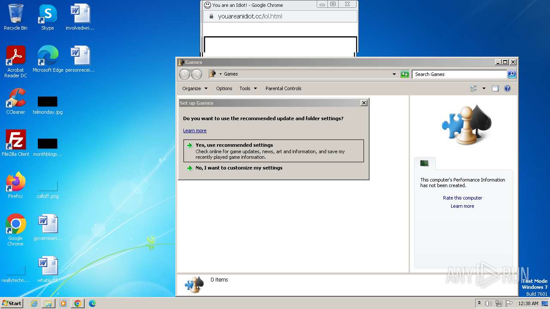Select the personrecei... Word document

coord(80,59)
